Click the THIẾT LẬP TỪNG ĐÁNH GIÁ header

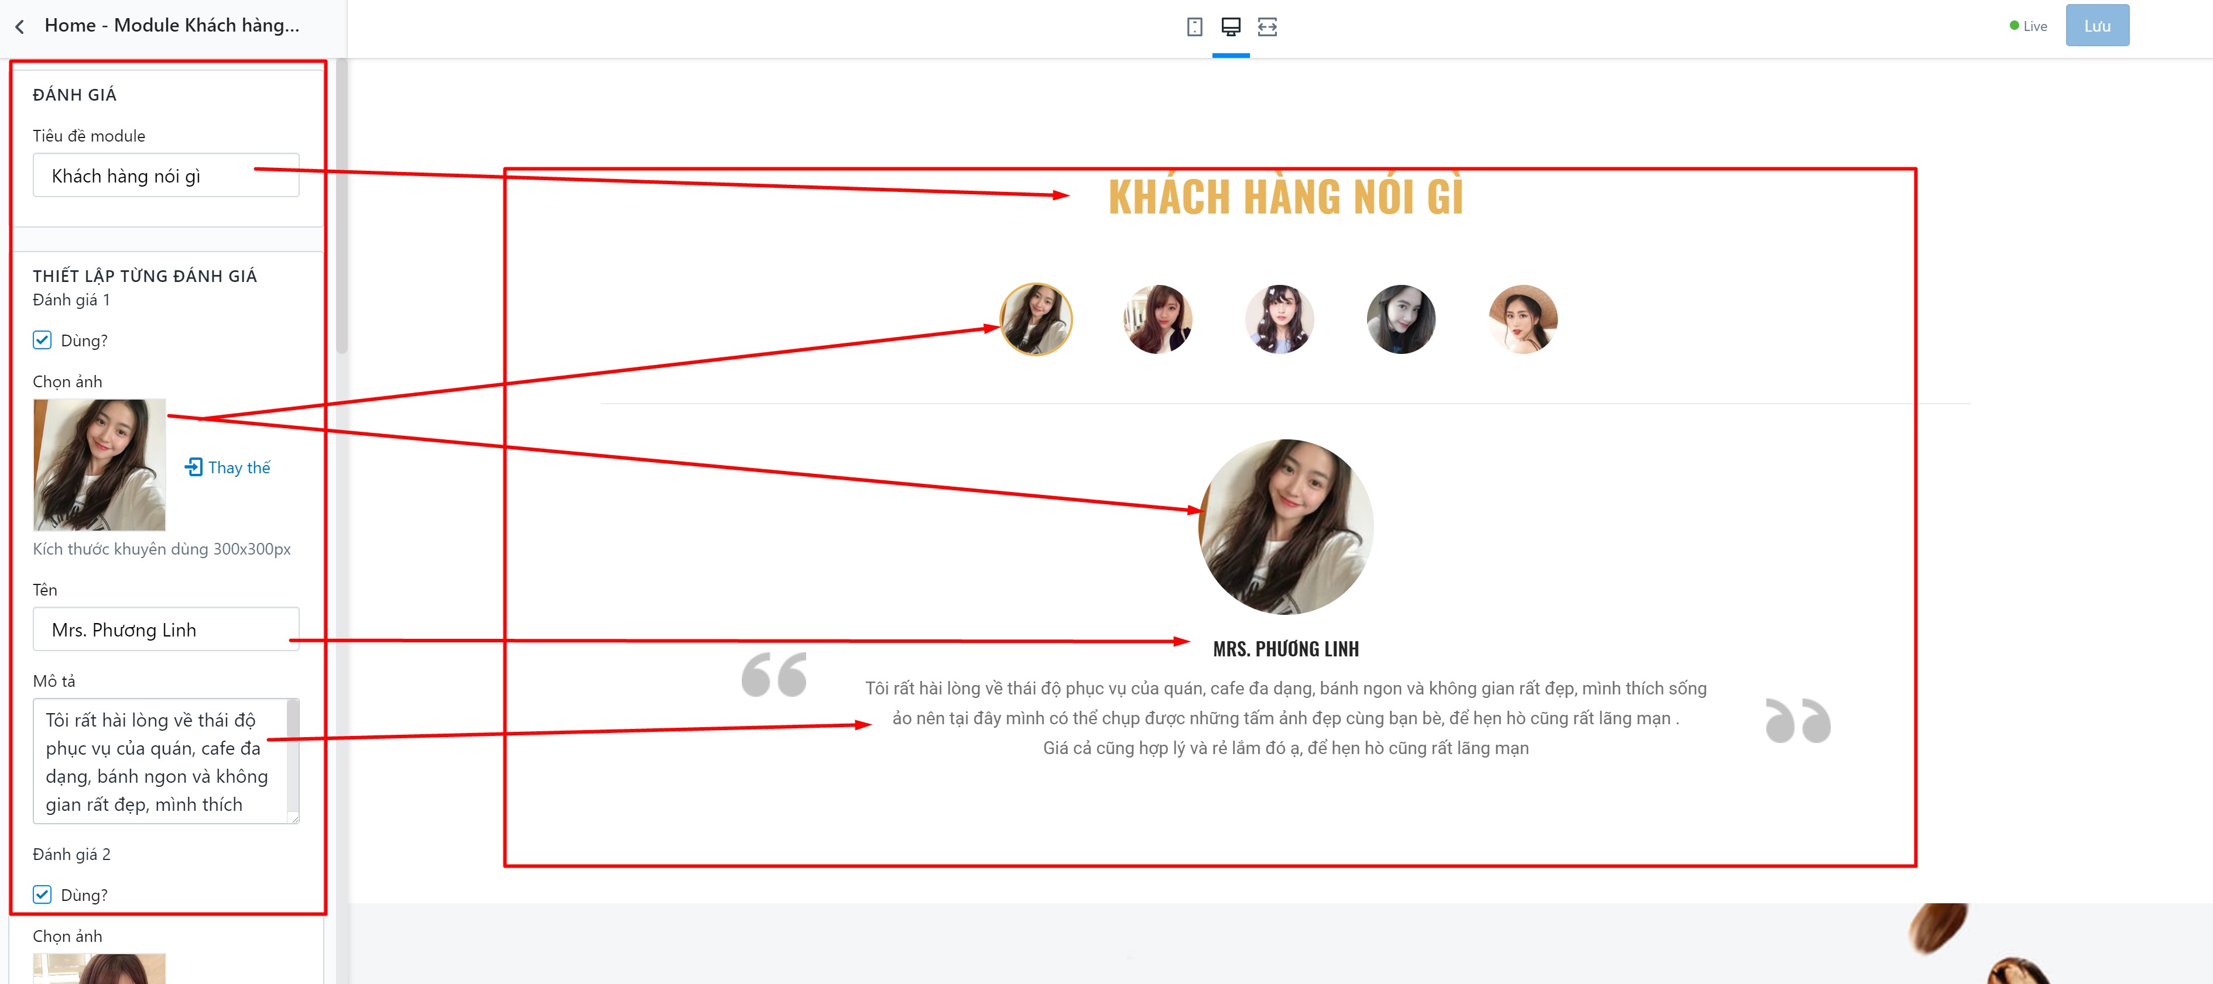[x=145, y=276]
